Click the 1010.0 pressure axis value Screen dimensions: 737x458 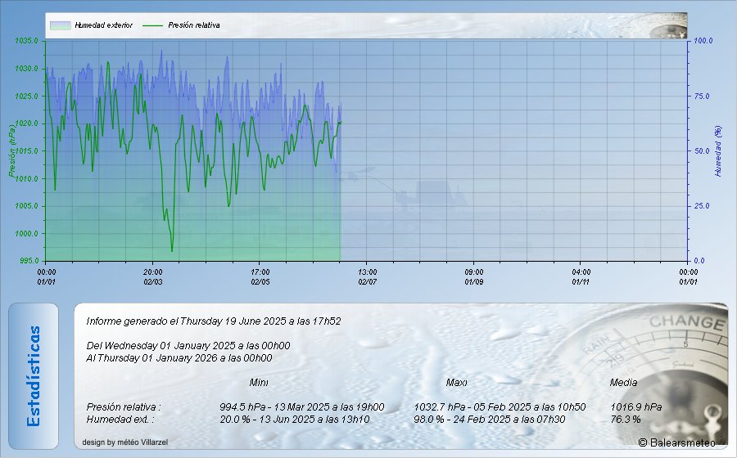coord(26,179)
